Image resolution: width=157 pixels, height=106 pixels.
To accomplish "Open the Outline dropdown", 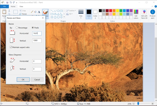I will pyautogui.click(x=71, y=11).
